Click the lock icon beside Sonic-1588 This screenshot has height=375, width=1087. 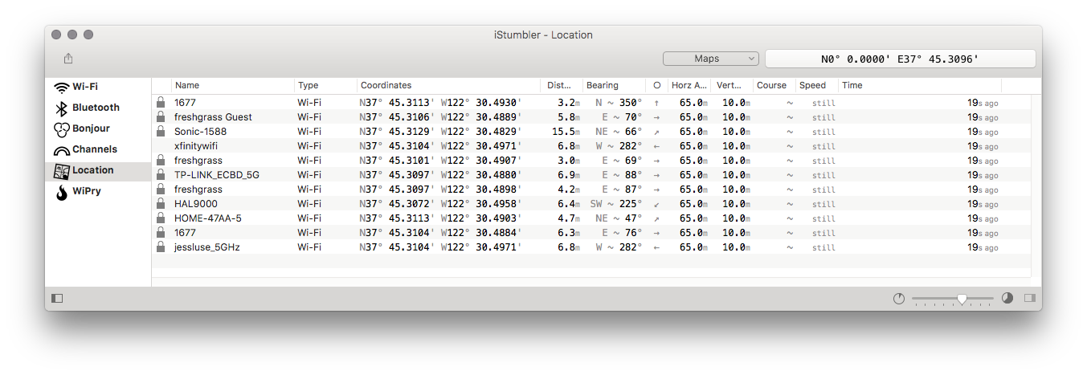(161, 132)
